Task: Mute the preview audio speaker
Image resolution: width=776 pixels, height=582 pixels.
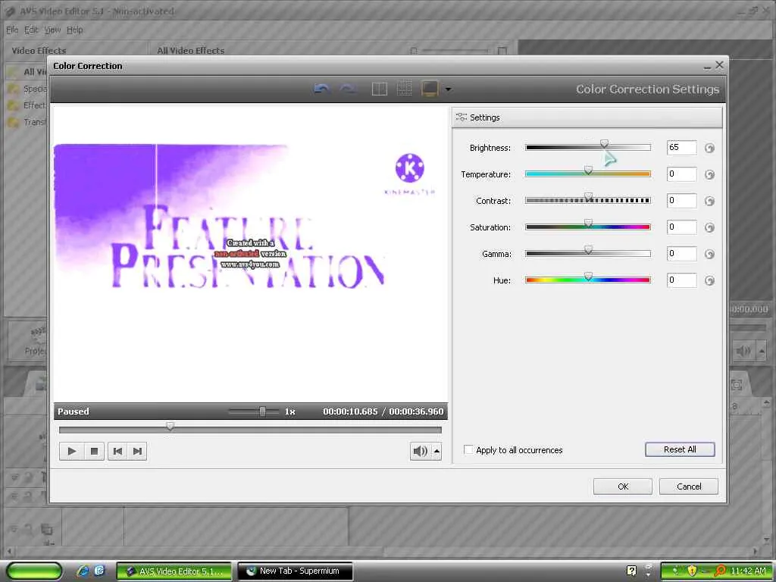Action: (x=421, y=451)
